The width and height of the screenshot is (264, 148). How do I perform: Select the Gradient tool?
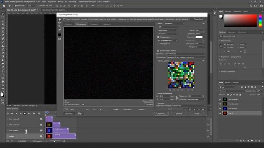[3, 56]
